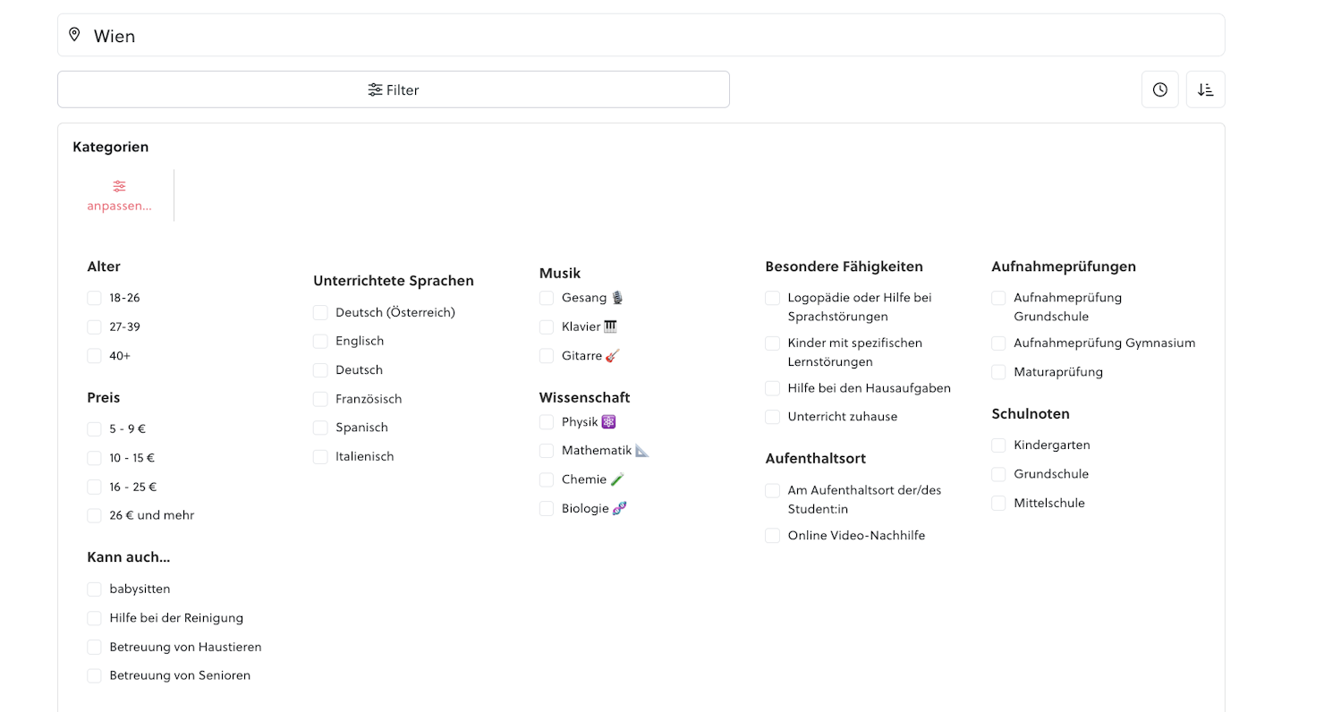This screenshot has width=1324, height=712.
Task: Click the Filter sliders icon
Action: 375,89
